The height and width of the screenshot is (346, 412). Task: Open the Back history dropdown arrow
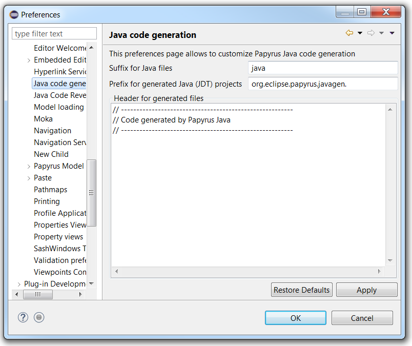(x=360, y=33)
